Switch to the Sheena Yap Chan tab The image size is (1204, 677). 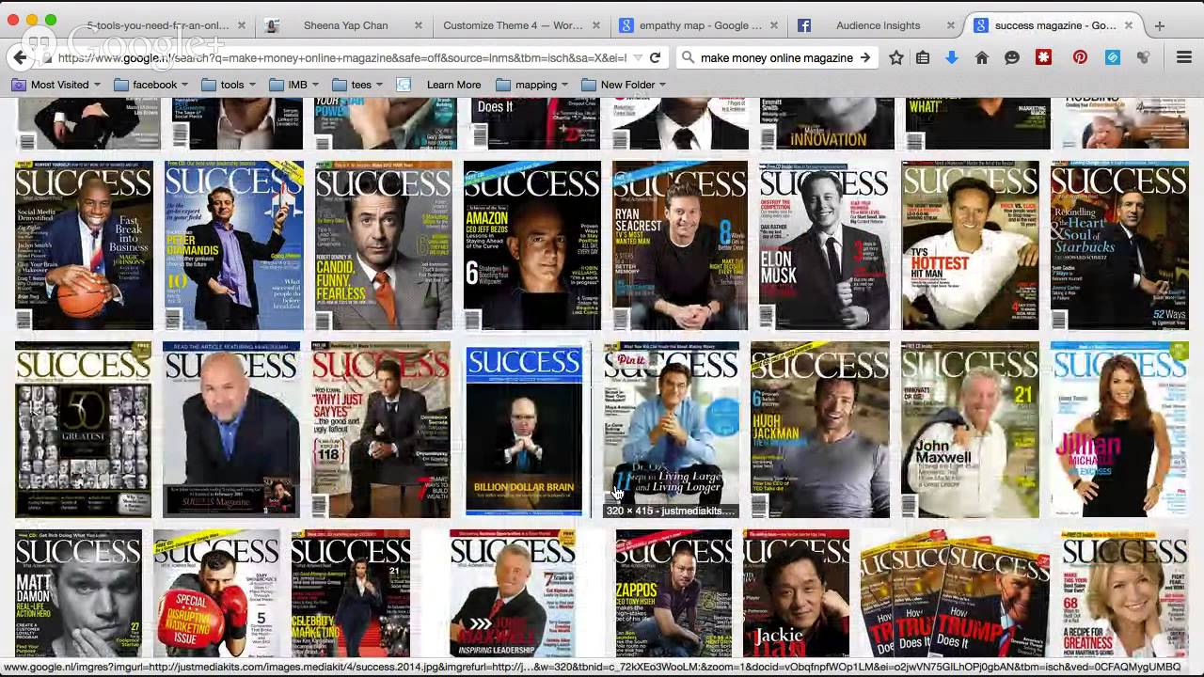[x=345, y=25]
